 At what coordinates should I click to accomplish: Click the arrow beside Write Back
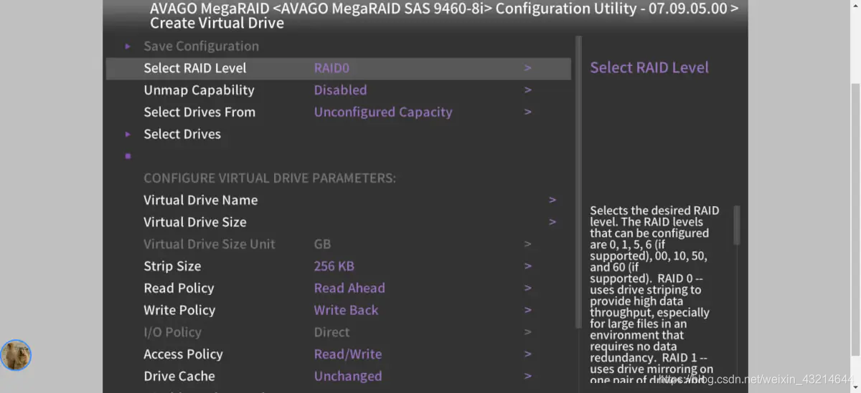[x=528, y=311]
